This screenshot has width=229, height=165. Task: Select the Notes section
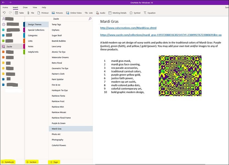[x=37, y=46]
